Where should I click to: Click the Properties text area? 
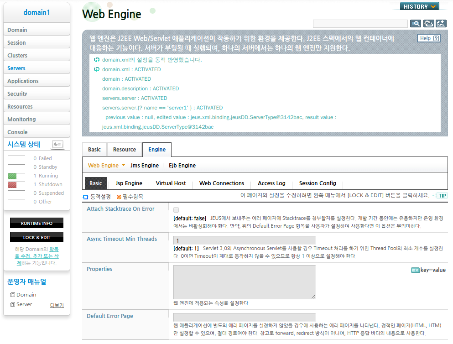click(245, 282)
